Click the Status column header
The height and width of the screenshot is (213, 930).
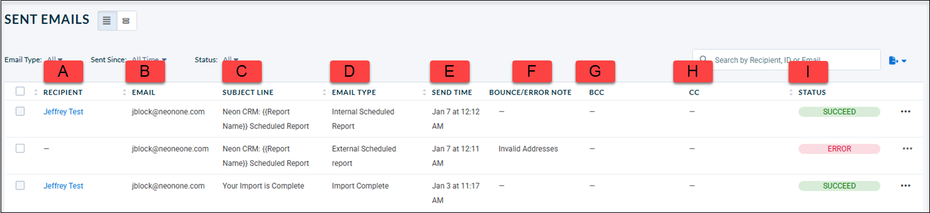pyautogui.click(x=812, y=93)
